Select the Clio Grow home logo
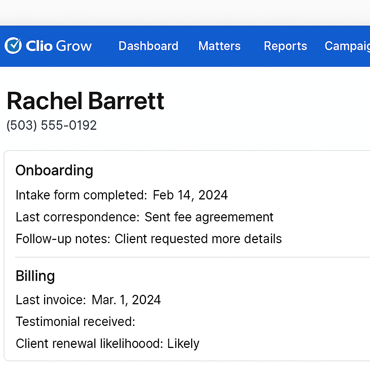 tap(49, 46)
